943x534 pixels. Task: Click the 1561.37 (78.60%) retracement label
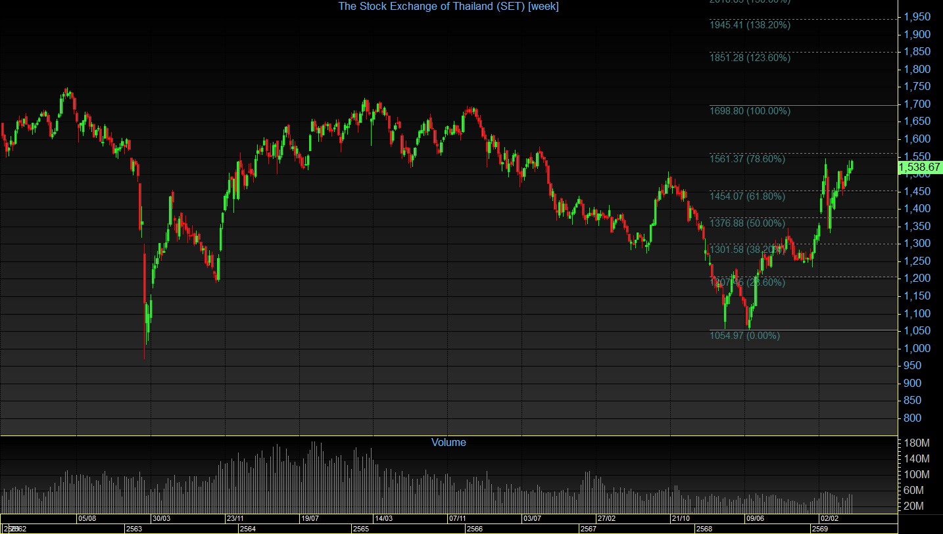coord(747,158)
